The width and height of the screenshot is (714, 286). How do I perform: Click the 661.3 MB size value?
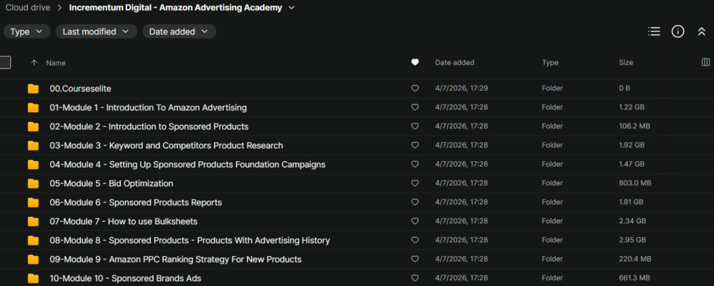point(635,278)
